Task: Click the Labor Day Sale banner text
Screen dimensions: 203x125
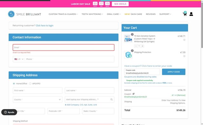Action: [80, 4]
